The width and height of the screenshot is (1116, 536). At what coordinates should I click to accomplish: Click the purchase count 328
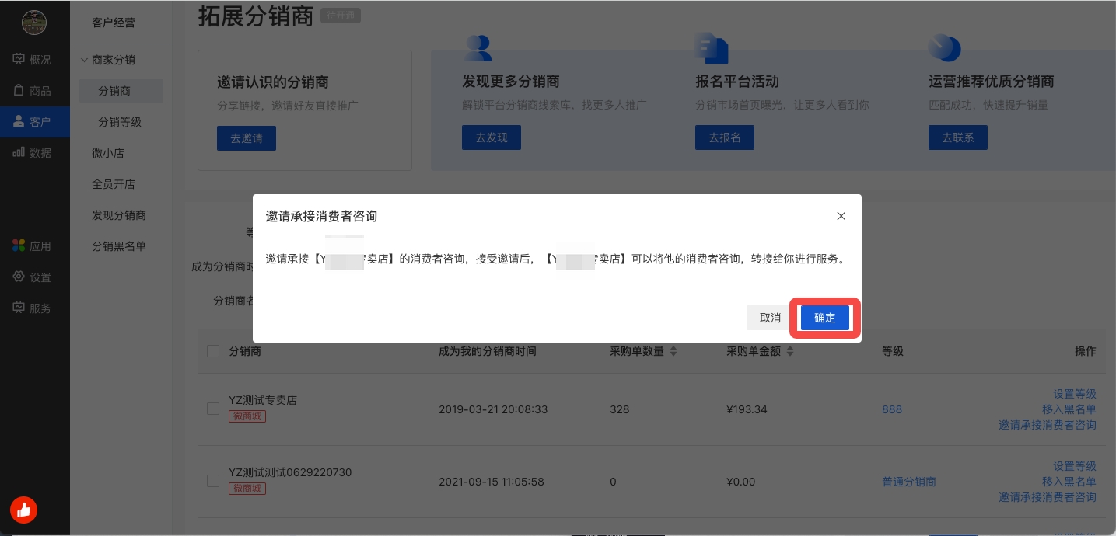[620, 409]
